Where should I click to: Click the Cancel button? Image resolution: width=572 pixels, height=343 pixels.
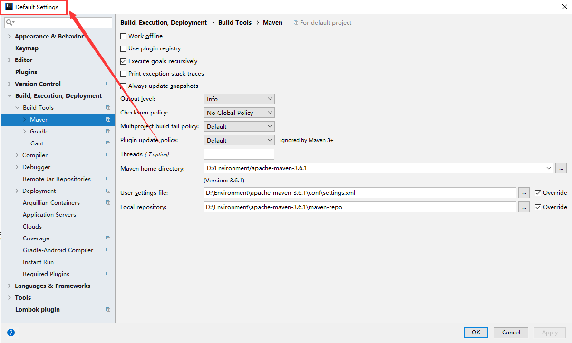(x=511, y=333)
